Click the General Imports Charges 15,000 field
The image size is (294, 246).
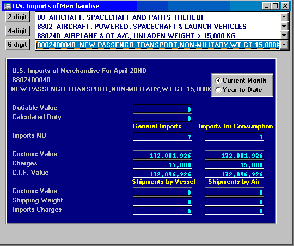pyautogui.click(x=162, y=164)
